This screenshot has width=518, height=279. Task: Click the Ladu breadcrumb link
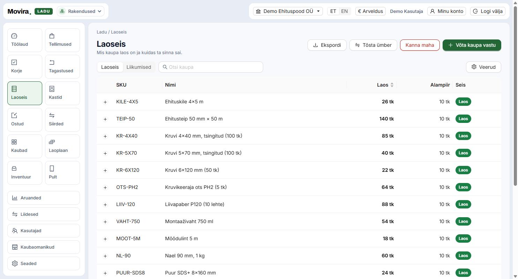102,32
